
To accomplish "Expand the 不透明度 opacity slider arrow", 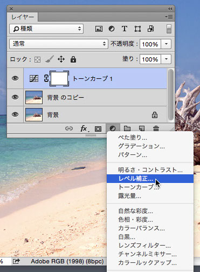I will tap(166, 44).
